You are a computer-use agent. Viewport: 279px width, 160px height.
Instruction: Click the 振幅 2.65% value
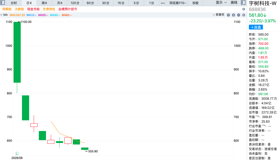(263, 90)
